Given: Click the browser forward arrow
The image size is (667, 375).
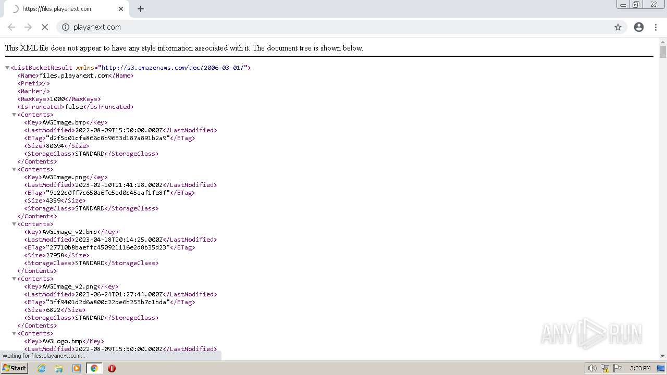Looking at the screenshot, I should (28, 27).
